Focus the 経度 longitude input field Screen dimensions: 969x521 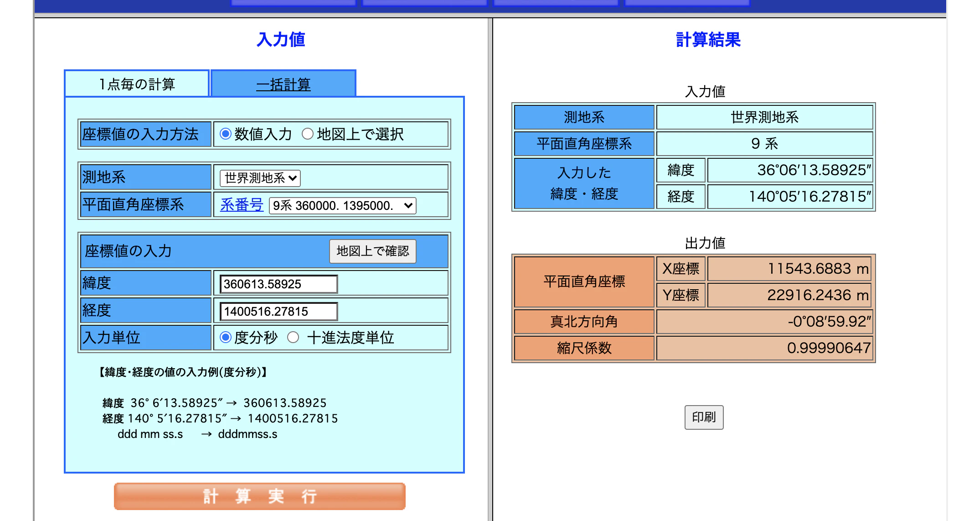point(278,312)
